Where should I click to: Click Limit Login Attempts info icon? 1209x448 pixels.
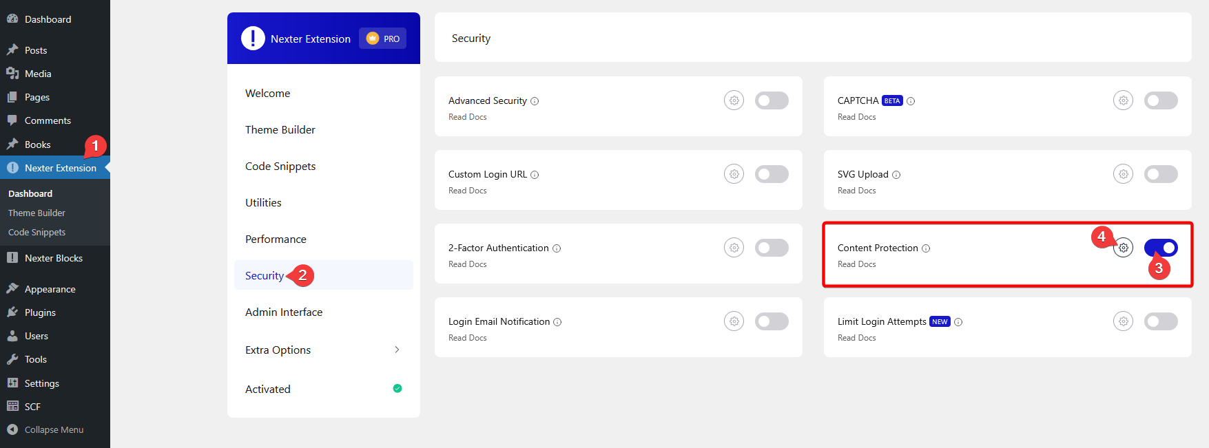[958, 322]
